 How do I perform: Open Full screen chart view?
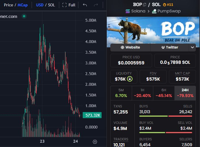pos(69,5)
